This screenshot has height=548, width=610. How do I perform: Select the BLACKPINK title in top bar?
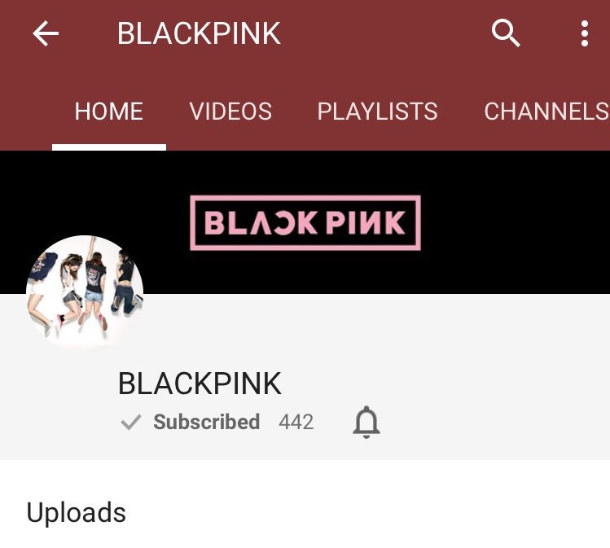pyautogui.click(x=199, y=33)
